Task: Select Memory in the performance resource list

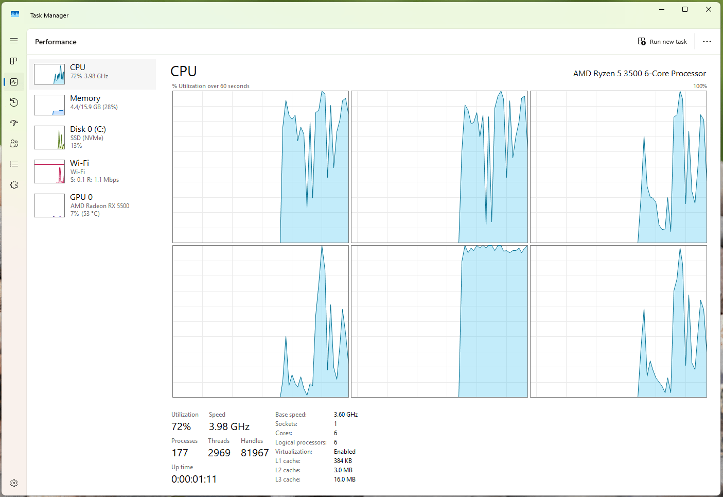Action: click(93, 105)
